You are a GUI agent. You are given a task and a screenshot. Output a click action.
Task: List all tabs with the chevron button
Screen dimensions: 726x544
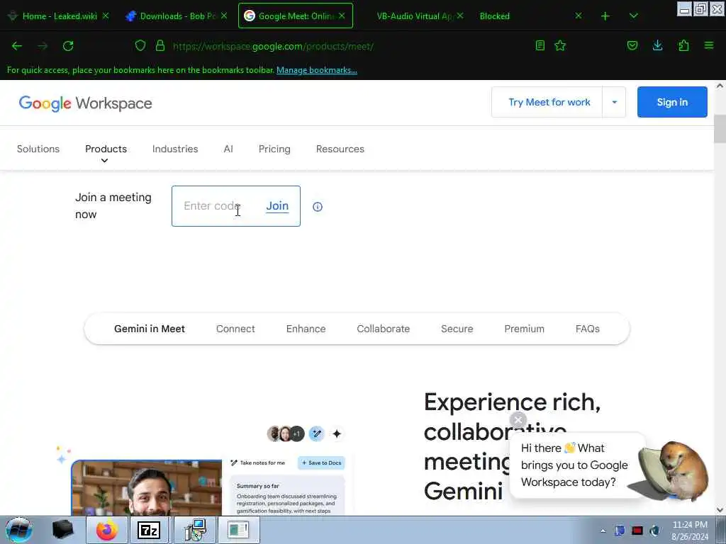pyautogui.click(x=633, y=16)
